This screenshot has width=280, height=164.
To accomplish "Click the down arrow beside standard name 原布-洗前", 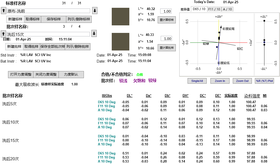I will coord(95,11).
